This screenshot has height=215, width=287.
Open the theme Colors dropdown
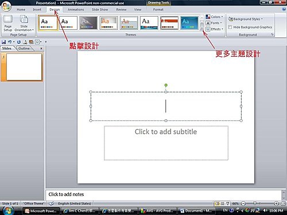214,17
